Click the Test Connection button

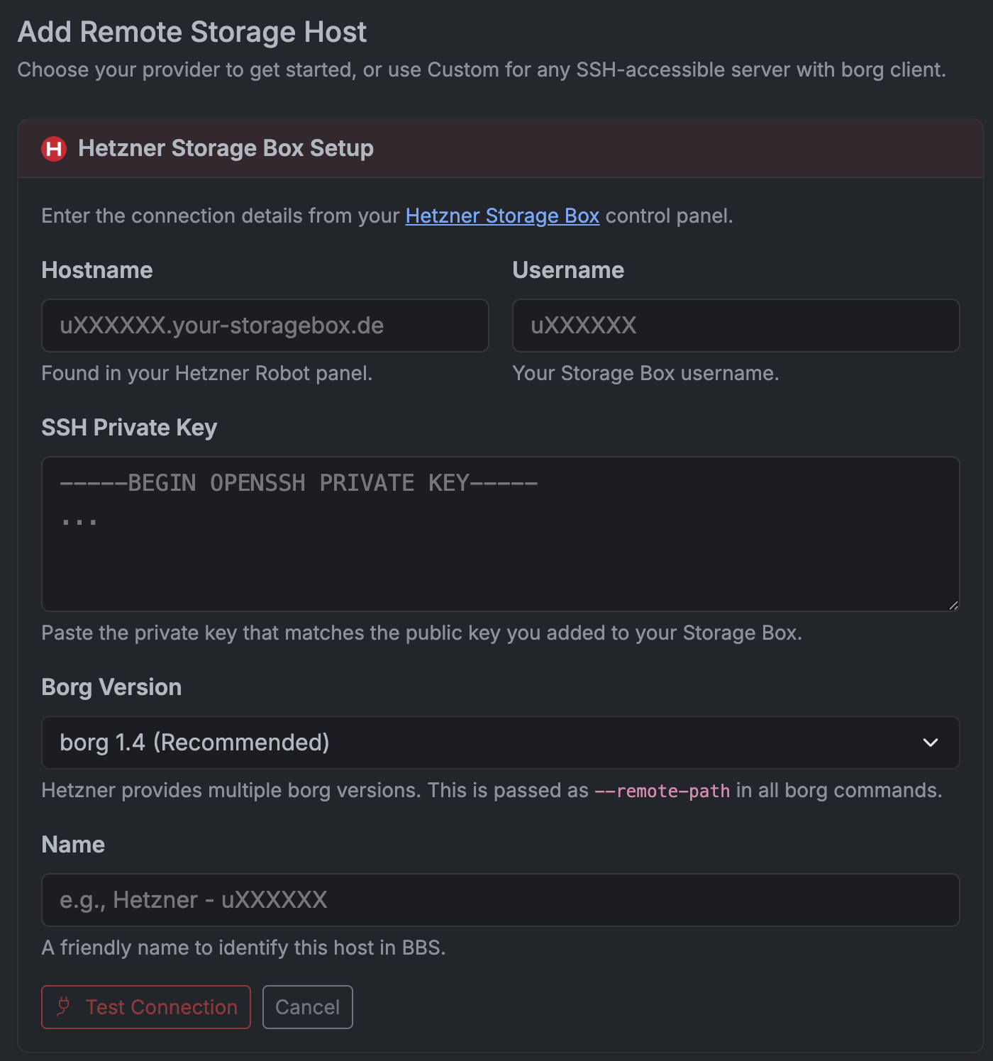pos(145,1007)
